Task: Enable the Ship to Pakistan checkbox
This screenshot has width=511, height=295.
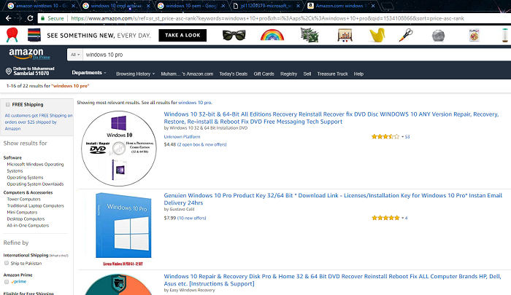Action: [x=7, y=263]
